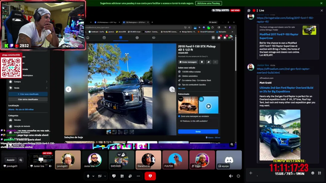This screenshot has height=183, width=326.
Task: Open activities grid icon in call bar
Action: point(122,176)
